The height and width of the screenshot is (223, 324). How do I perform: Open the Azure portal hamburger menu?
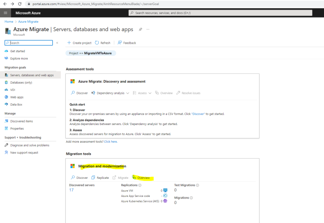tap(5, 13)
